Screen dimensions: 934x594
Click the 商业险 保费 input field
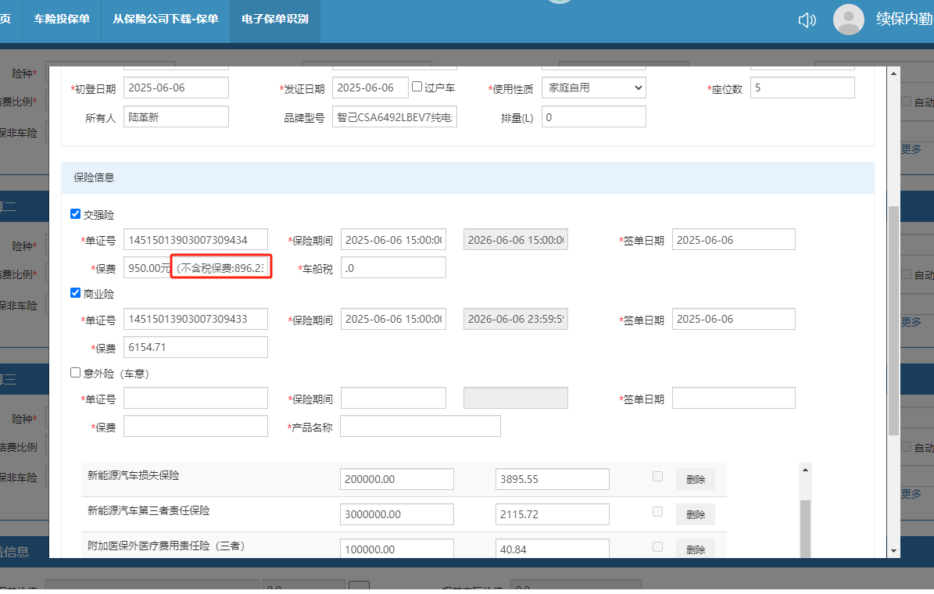[195, 347]
